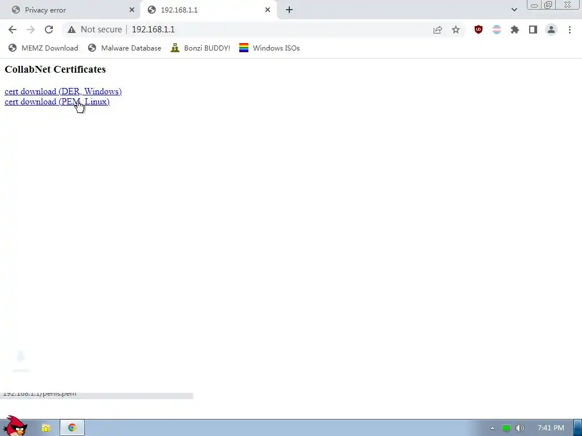Open the volume speaker control
582x436 pixels.
click(520, 428)
